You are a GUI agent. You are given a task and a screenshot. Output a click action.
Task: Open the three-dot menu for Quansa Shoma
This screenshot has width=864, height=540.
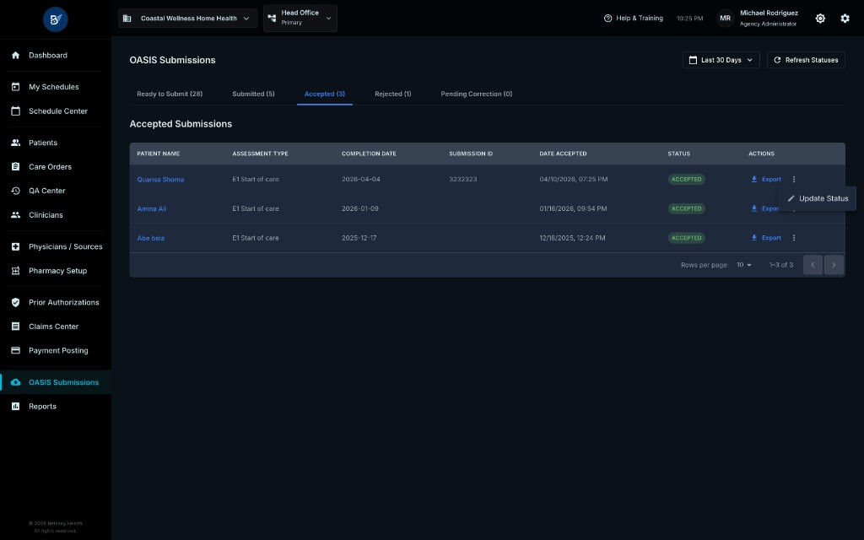coord(793,179)
